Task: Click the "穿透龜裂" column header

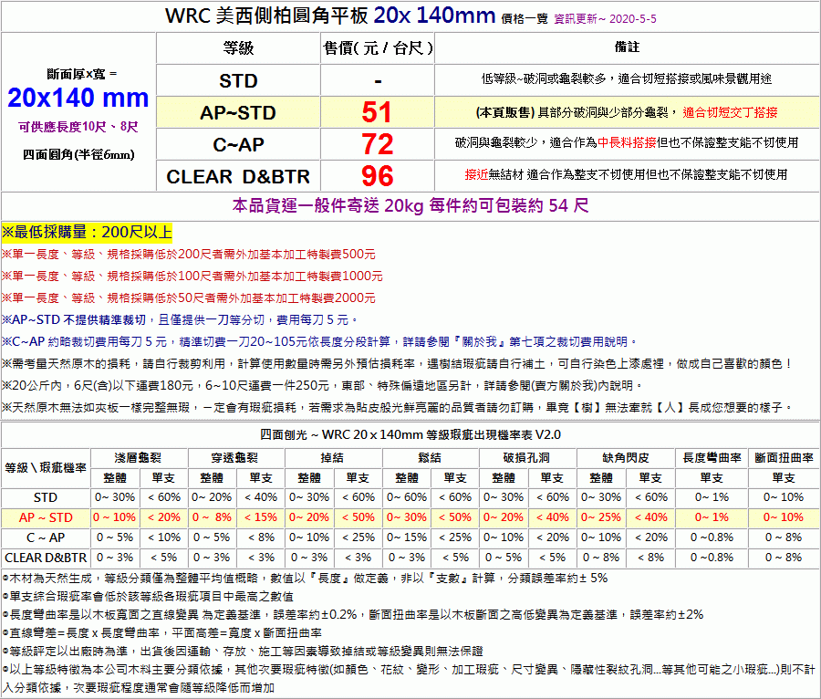Action: click(x=235, y=457)
